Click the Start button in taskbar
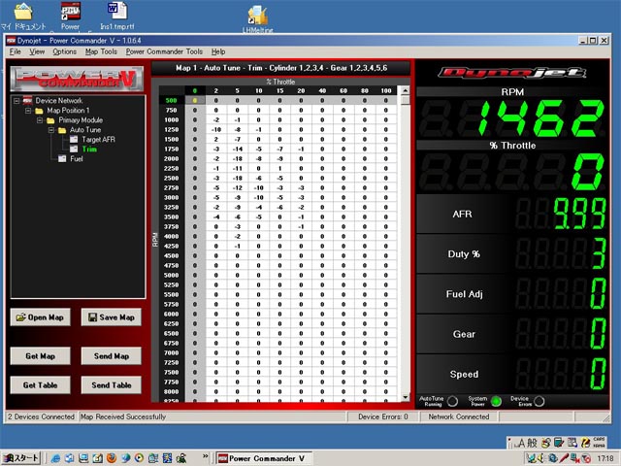The width and height of the screenshot is (621, 466). (20, 458)
